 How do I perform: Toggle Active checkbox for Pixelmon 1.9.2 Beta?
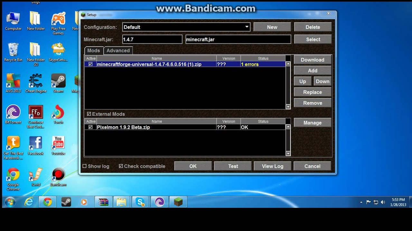tap(90, 127)
